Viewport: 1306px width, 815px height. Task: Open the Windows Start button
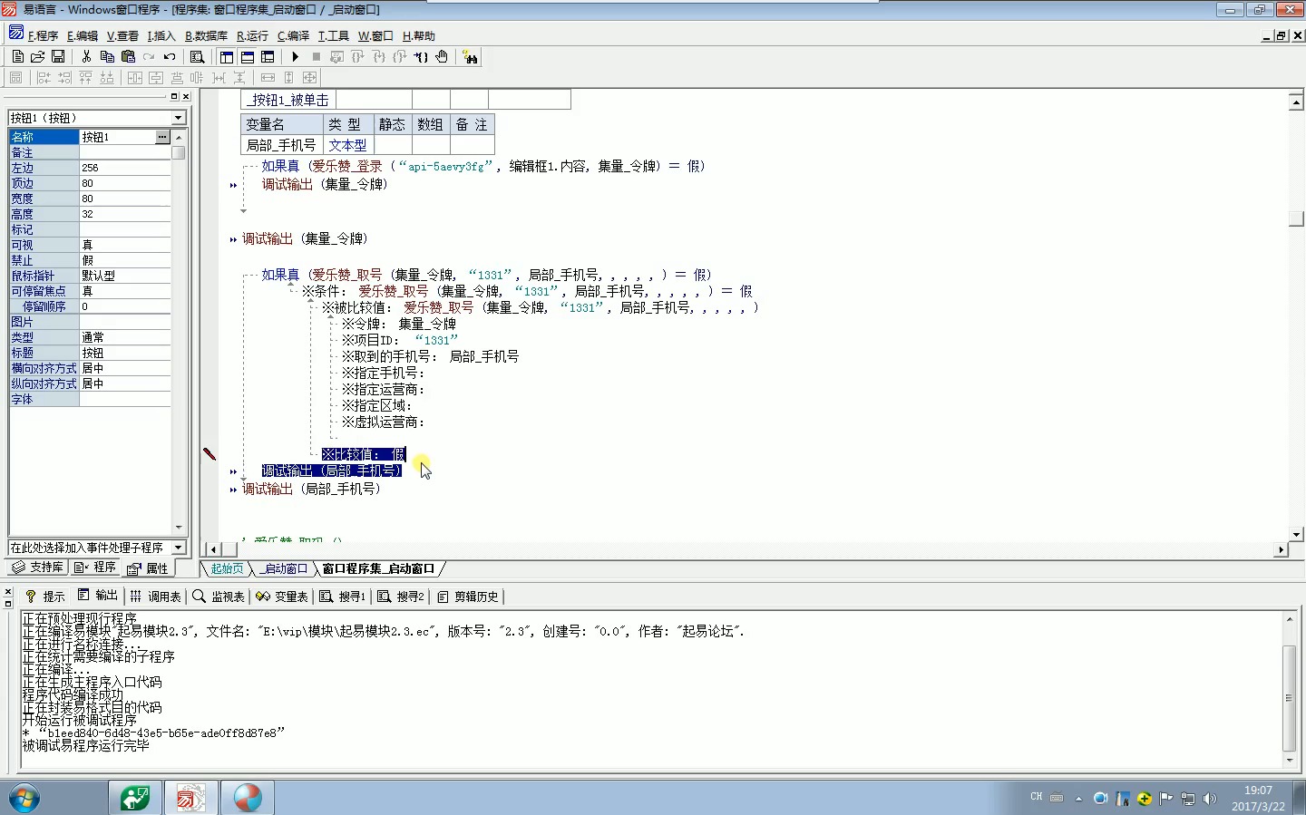24,798
